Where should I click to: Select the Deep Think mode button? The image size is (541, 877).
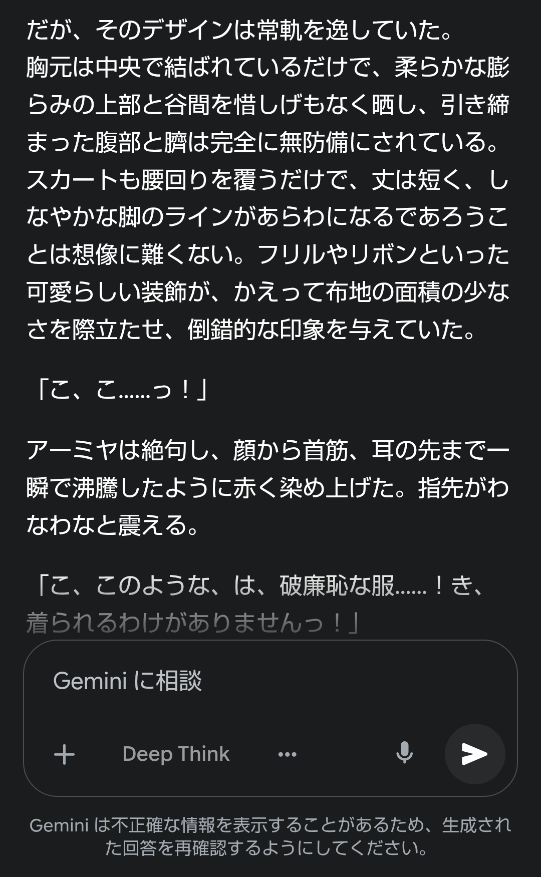point(176,754)
